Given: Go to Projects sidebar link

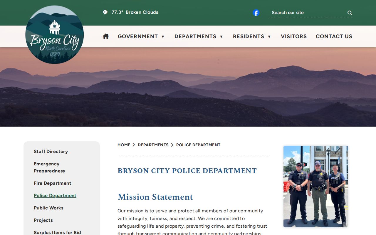Looking at the screenshot, I should click(43, 220).
